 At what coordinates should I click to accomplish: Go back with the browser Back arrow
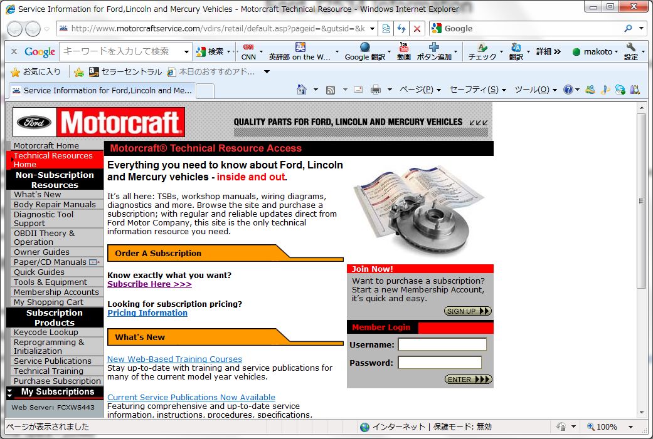coord(14,29)
